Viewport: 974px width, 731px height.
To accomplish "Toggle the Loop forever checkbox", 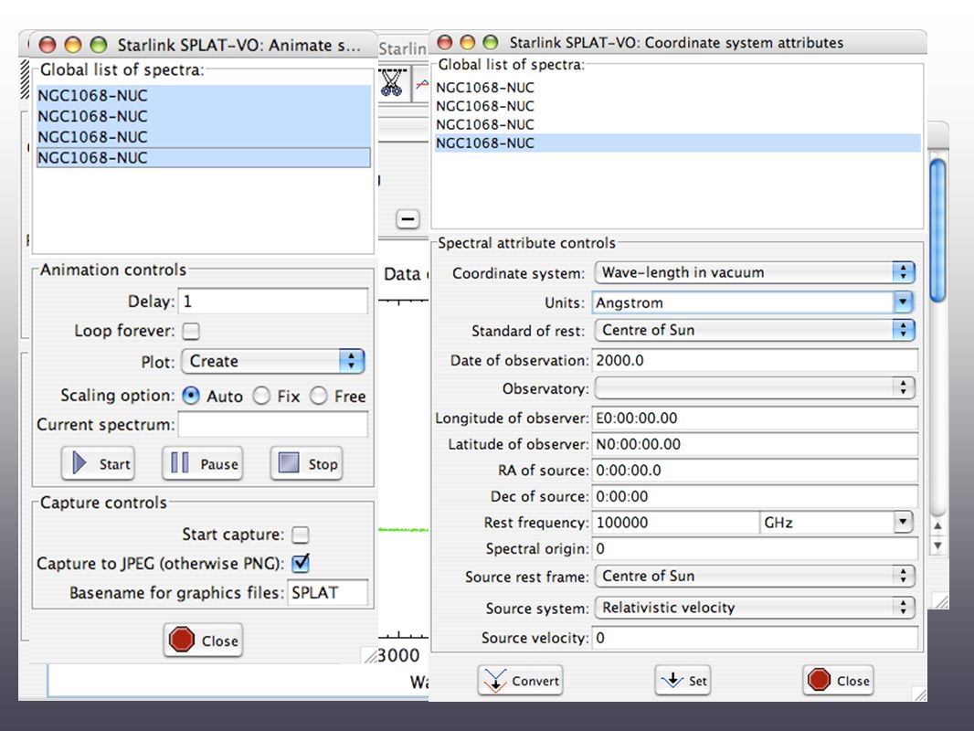I will pyautogui.click(x=191, y=331).
